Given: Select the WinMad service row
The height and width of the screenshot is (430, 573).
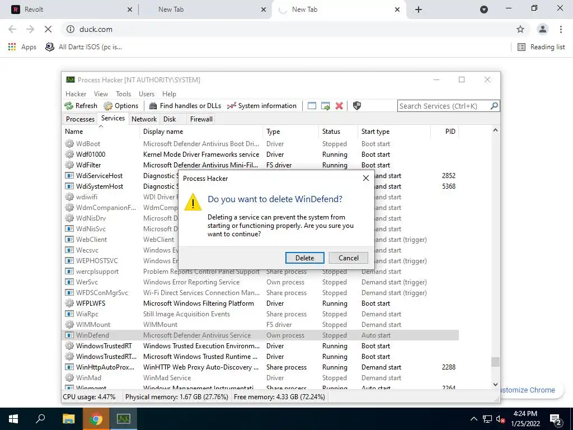Looking at the screenshot, I should pyautogui.click(x=261, y=378).
